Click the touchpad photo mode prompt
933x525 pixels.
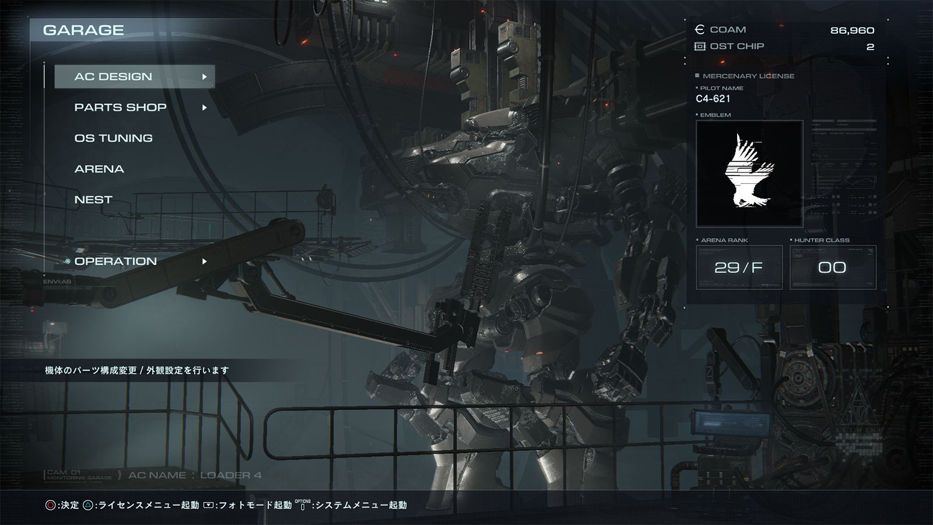247,505
